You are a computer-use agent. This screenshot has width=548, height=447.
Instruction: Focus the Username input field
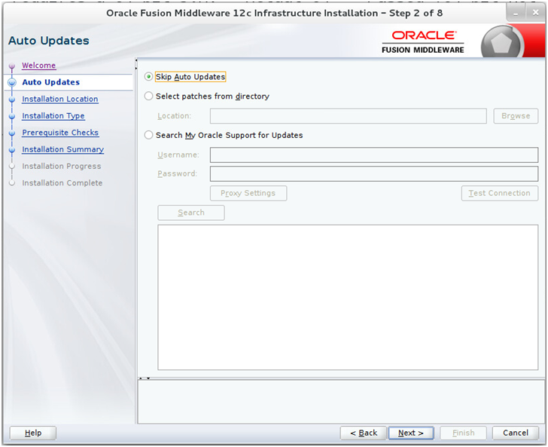pos(374,155)
